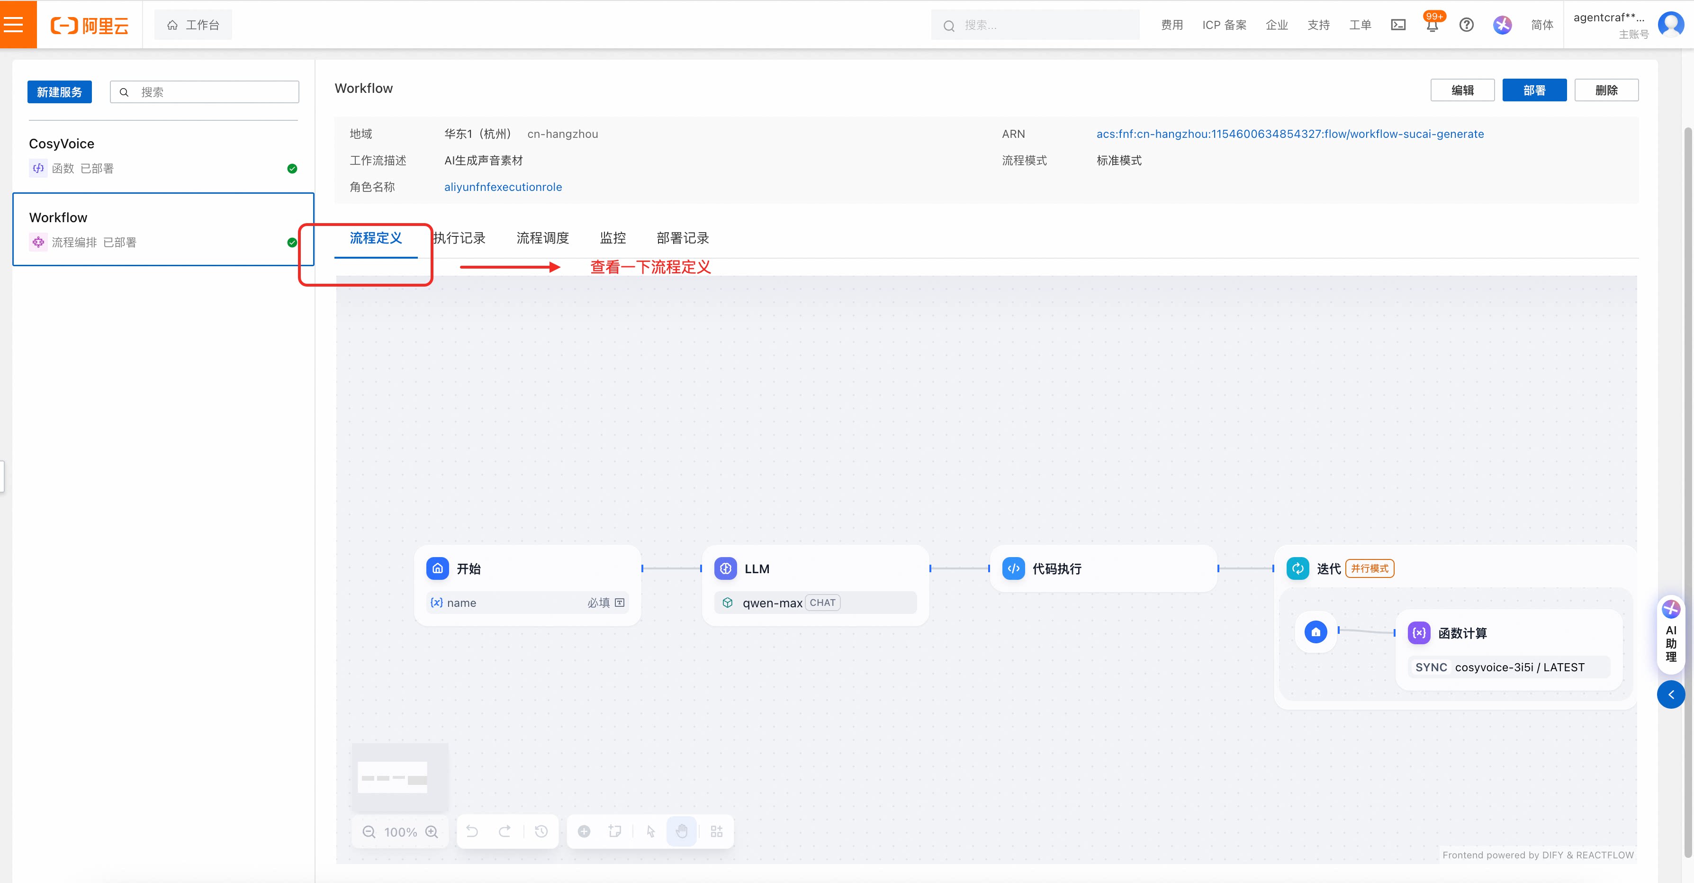This screenshot has height=883, width=1694.
Task: Open the version history clock icon
Action: [541, 832]
